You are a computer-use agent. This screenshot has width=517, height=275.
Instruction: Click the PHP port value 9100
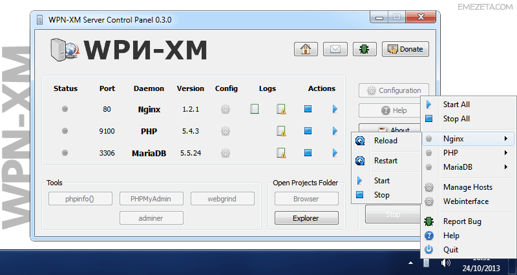click(x=107, y=131)
